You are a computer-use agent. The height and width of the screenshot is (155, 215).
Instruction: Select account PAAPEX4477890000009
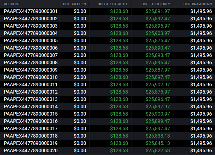(30, 70)
